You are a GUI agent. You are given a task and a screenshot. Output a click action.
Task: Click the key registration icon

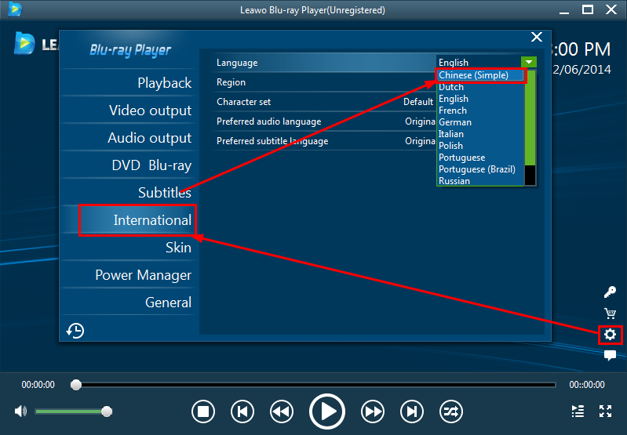610,292
